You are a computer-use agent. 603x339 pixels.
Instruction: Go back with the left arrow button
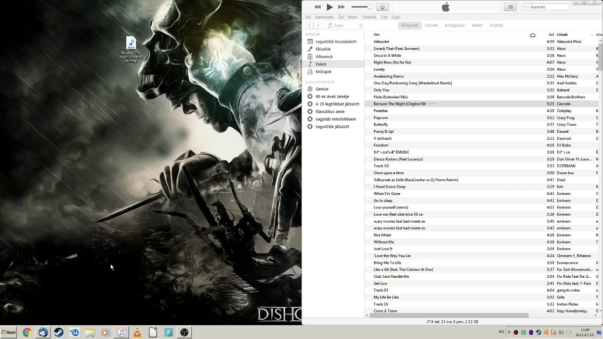(x=310, y=25)
